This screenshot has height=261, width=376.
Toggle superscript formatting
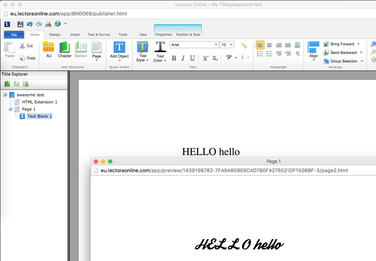[x=206, y=58]
